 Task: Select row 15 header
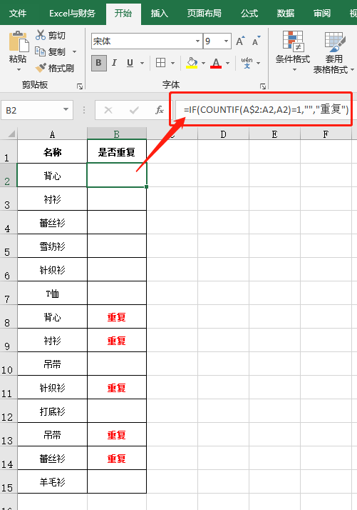click(x=9, y=482)
